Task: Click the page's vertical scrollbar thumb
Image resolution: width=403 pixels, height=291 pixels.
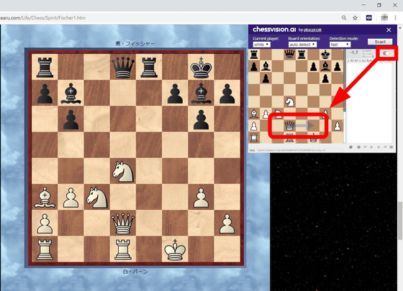Action: pos(400,221)
